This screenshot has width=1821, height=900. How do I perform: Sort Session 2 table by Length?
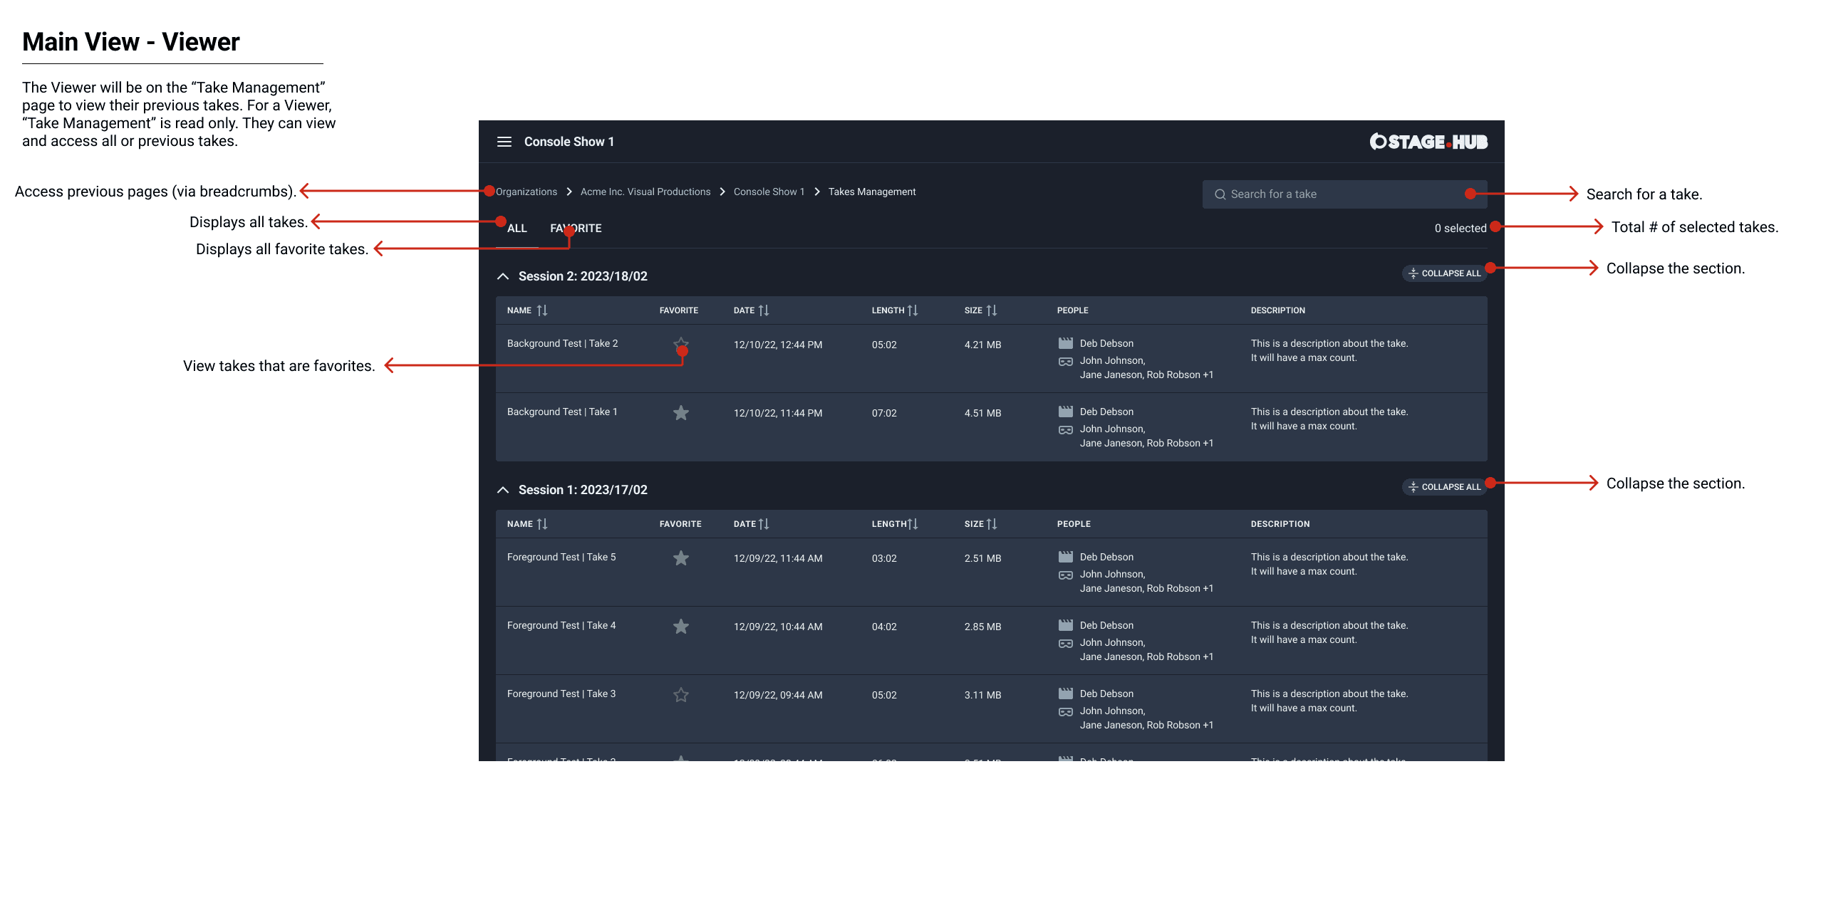(913, 310)
